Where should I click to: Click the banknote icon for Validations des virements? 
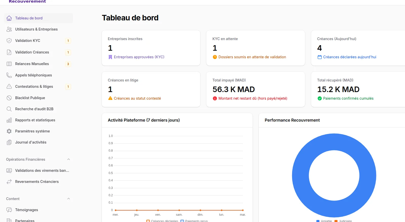pos(9,171)
